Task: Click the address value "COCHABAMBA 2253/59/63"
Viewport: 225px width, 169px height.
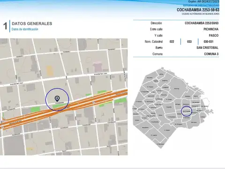Action: (202, 23)
